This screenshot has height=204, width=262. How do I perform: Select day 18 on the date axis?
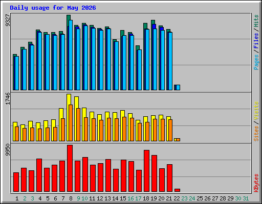pos(146,198)
